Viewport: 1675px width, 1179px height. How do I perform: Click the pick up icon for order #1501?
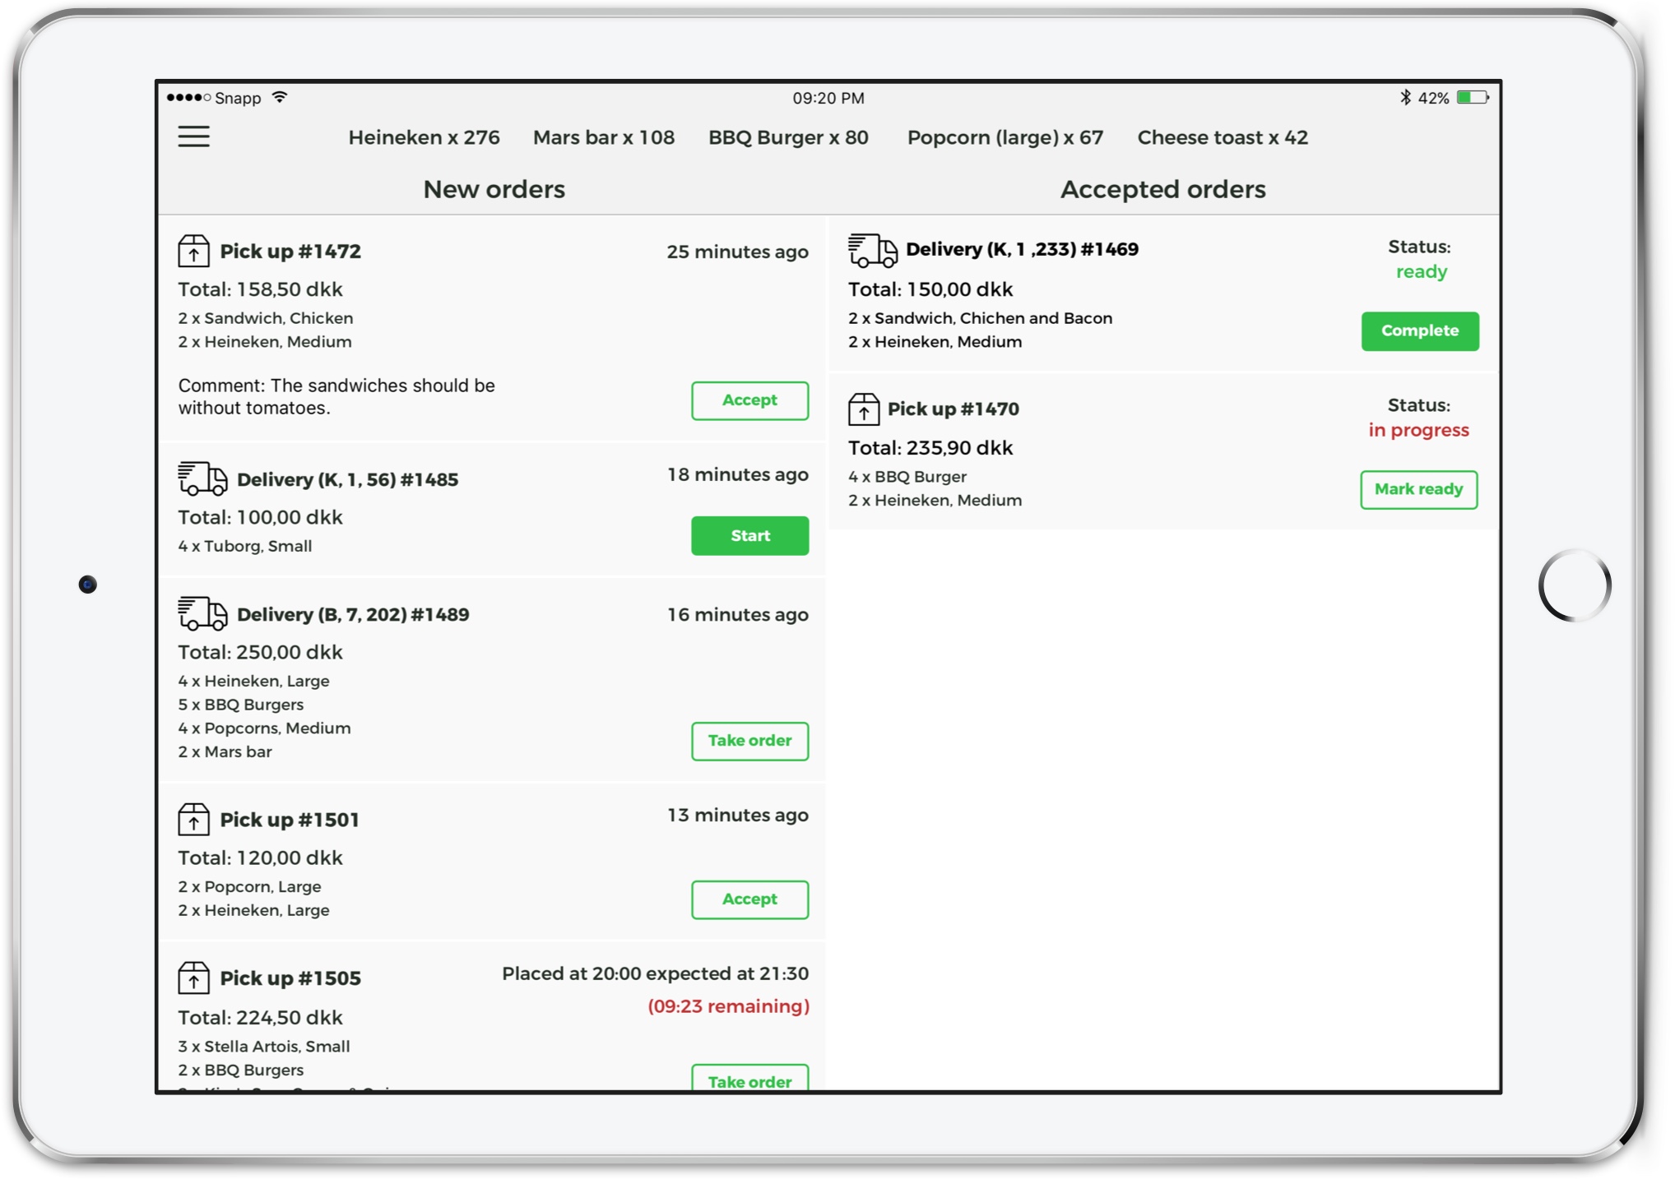pos(193,819)
